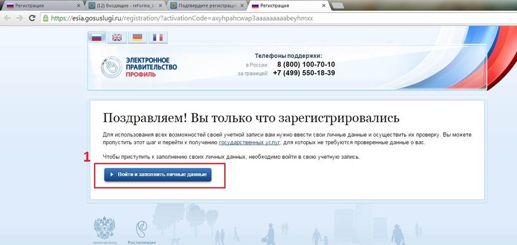Click browser back arrow
517x245 pixels.
tap(7, 18)
